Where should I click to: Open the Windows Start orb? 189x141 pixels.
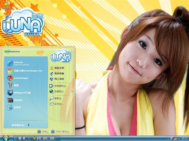pyautogui.click(x=6, y=138)
